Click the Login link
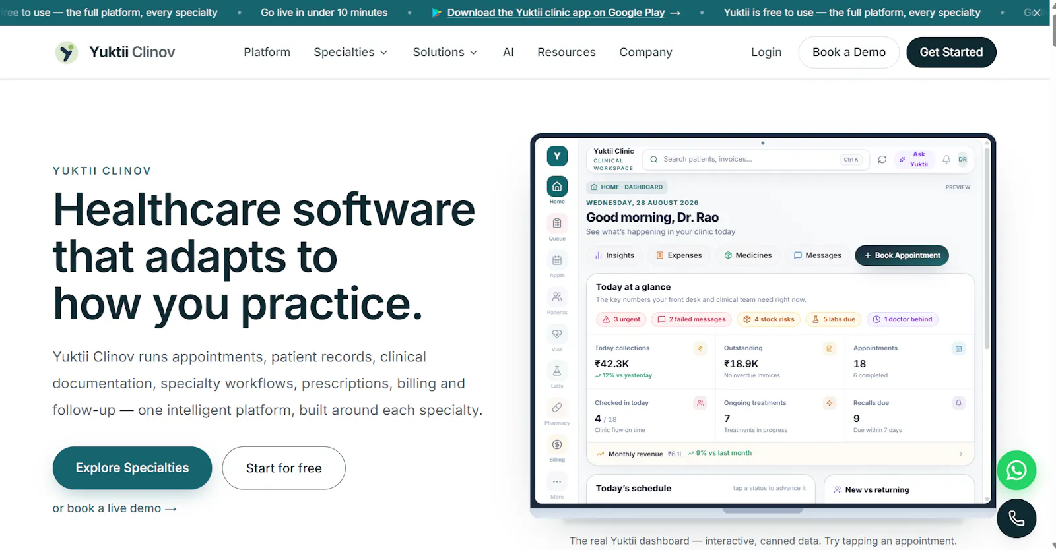Image resolution: width=1056 pixels, height=550 pixels. (766, 52)
